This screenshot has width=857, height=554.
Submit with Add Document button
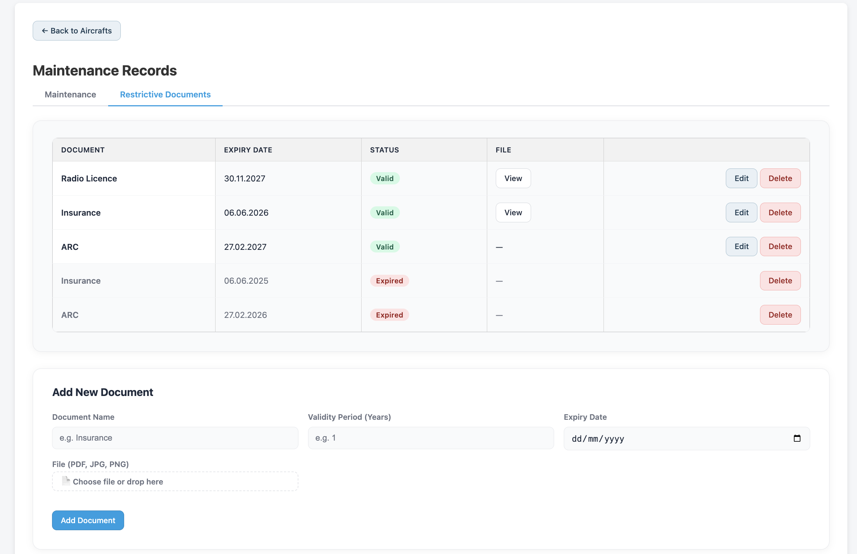[x=88, y=521]
